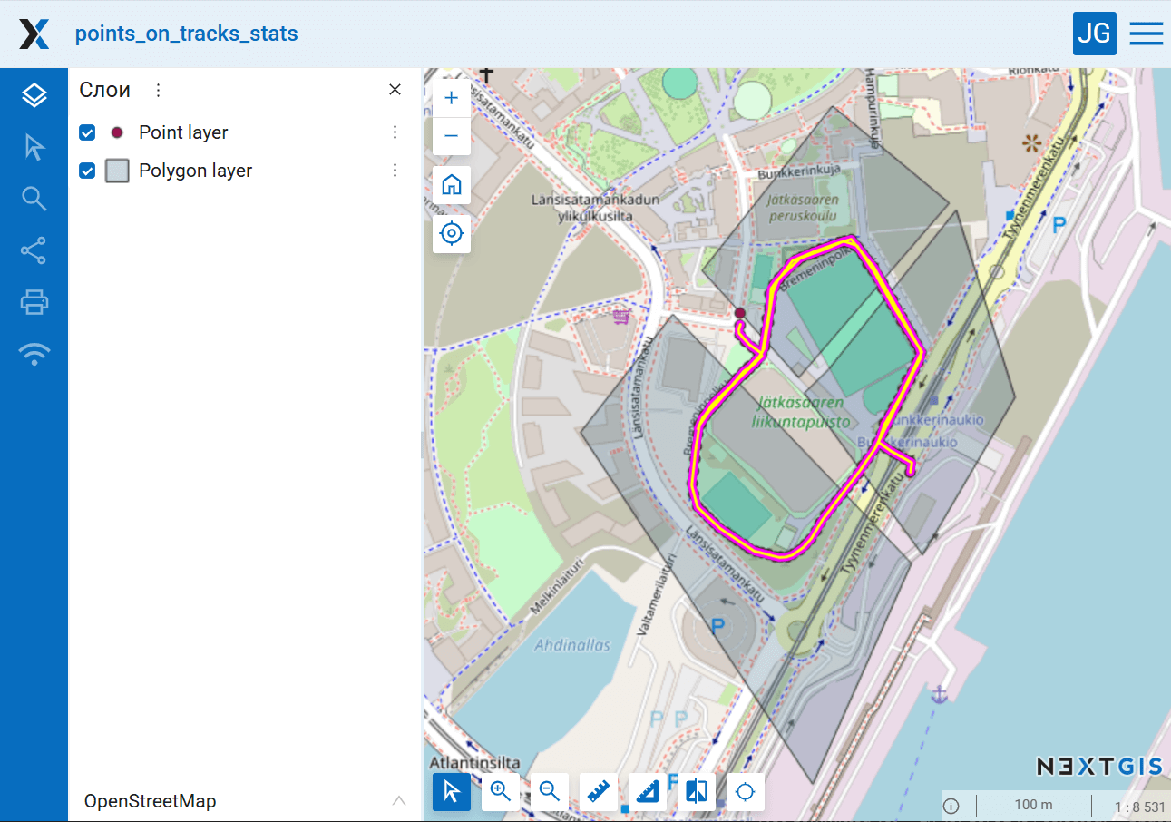Expand the OpenStreetMap basemap selector
Image resolution: width=1171 pixels, height=822 pixels.
[398, 800]
